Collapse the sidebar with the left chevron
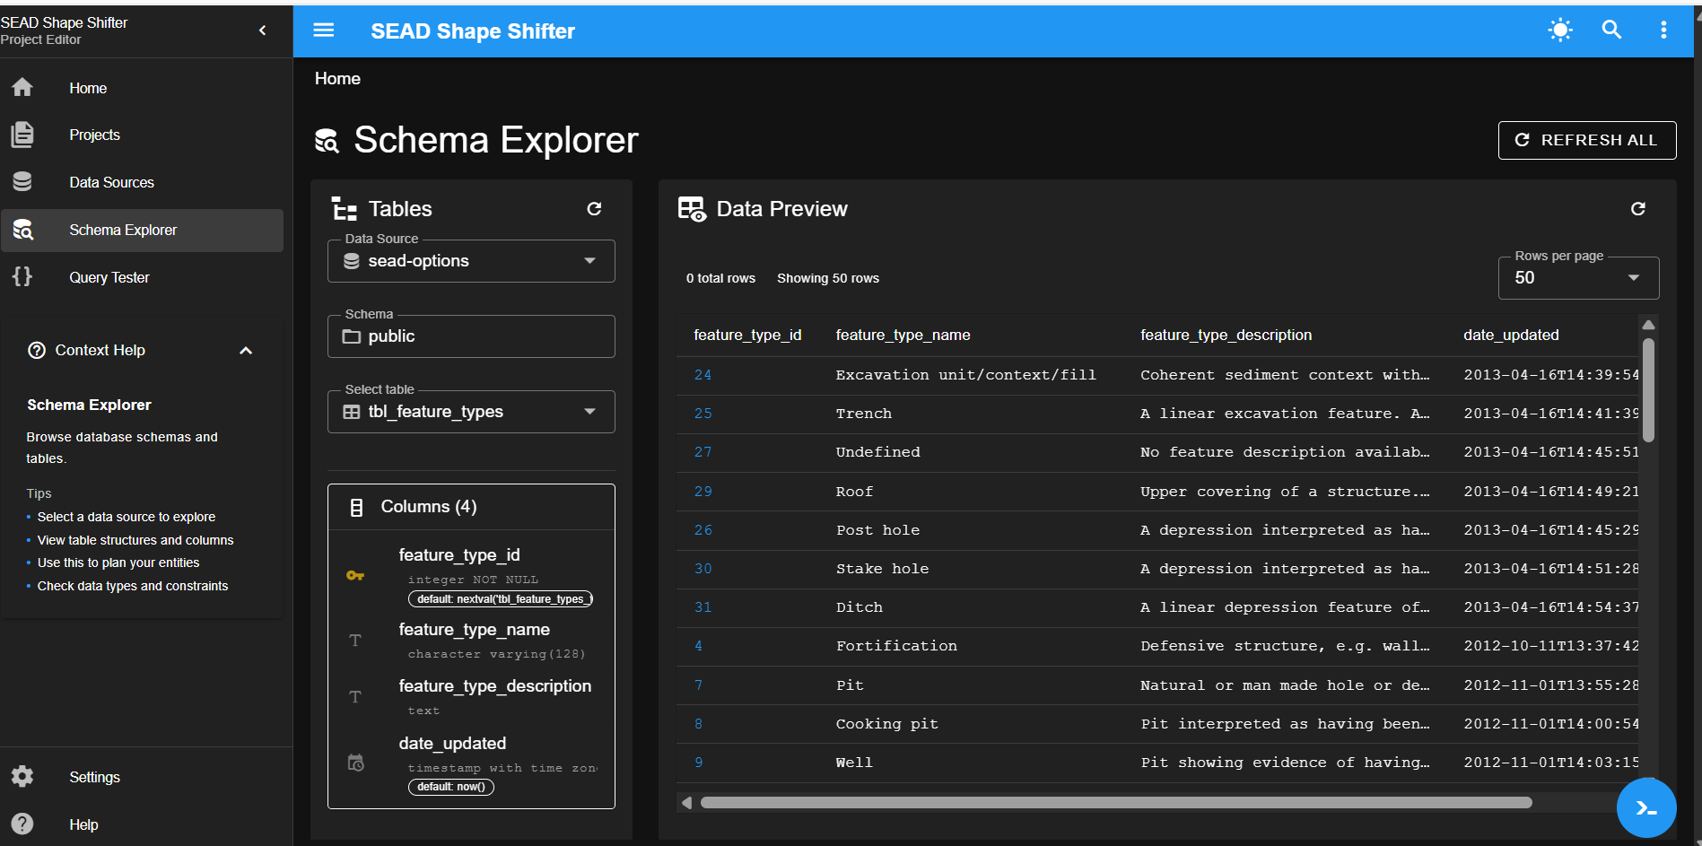 point(263,31)
